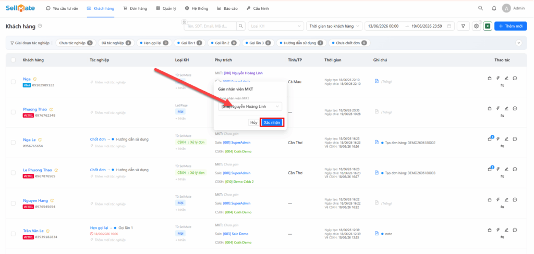Open the advanced filter funnel icon
Viewport: 534px width, 254px height.
(x=463, y=26)
